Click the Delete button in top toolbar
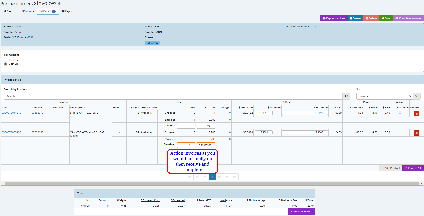 coord(371,18)
